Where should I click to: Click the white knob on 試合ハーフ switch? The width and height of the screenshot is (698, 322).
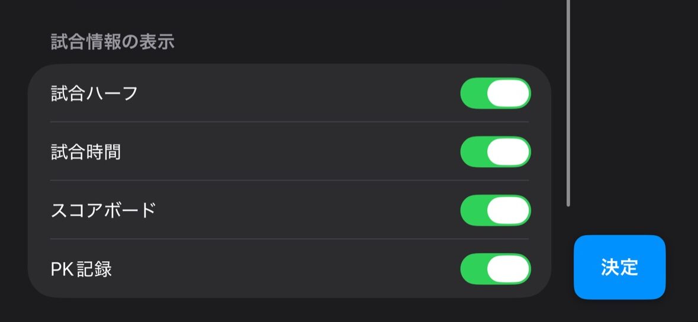coord(508,93)
